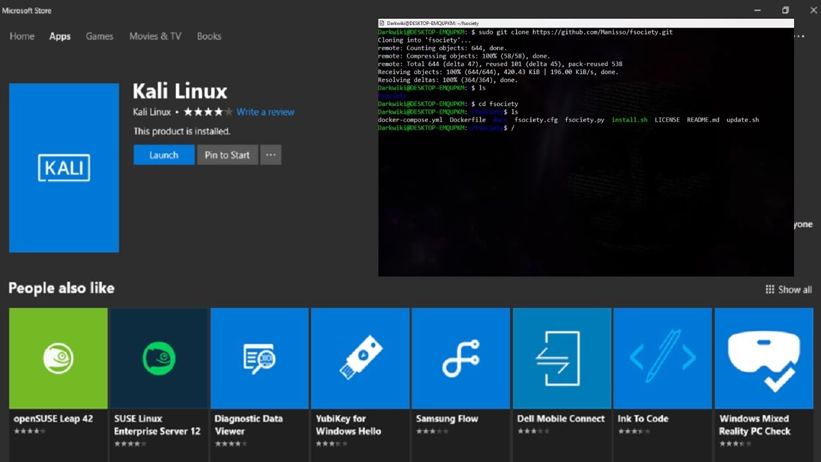821x462 pixels.
Task: Open the openSUSE Leap 42 app icon
Action: [58, 358]
